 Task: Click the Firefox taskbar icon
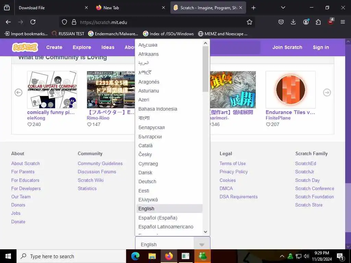coord(169,256)
